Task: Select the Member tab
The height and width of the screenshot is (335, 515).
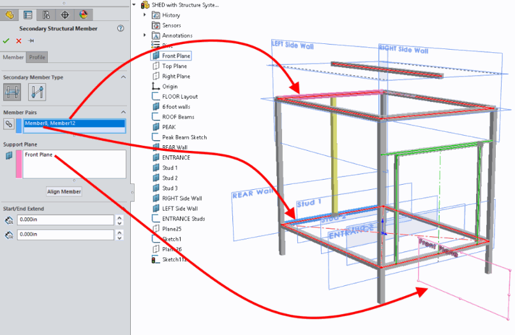Action: (13, 57)
